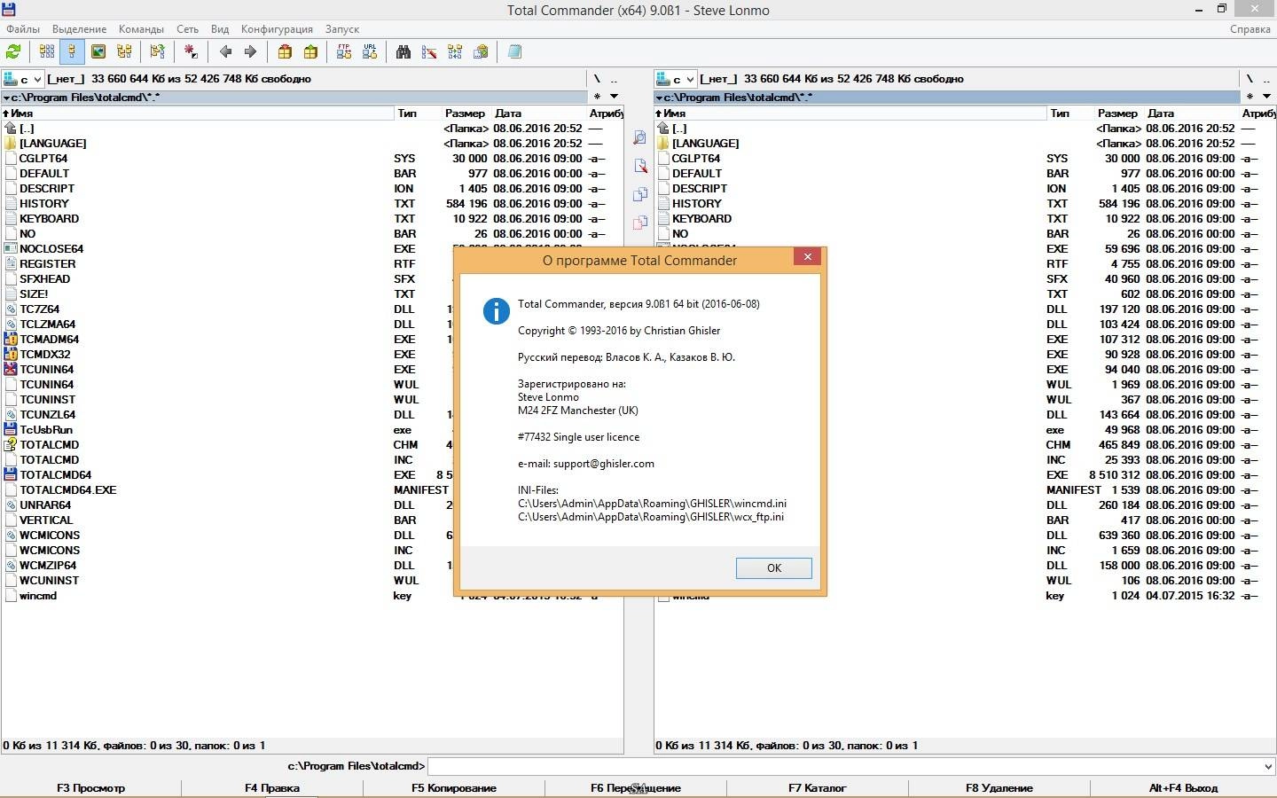Select [LANGUAGE] folder in left panel
The image size is (1277, 798).
click(52, 143)
